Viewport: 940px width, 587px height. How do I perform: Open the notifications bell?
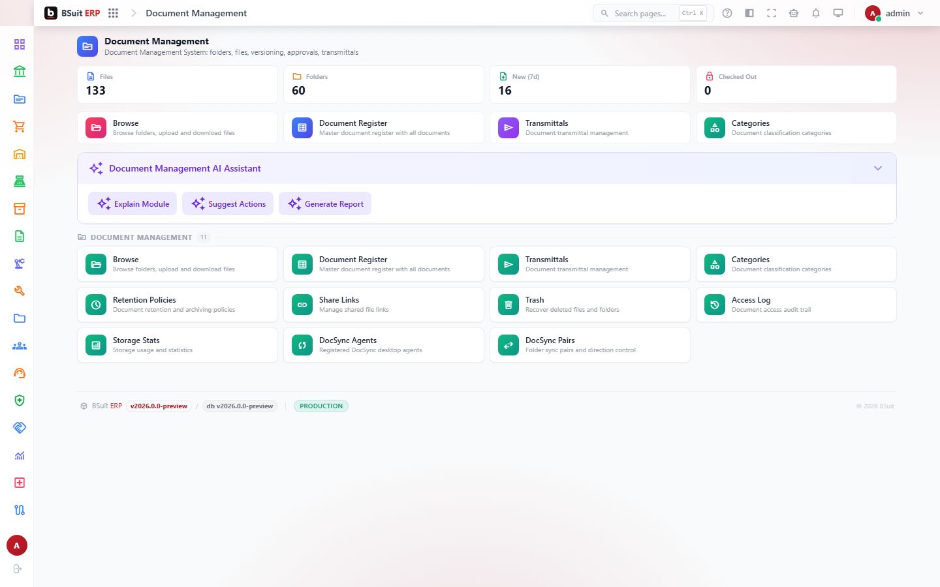816,13
